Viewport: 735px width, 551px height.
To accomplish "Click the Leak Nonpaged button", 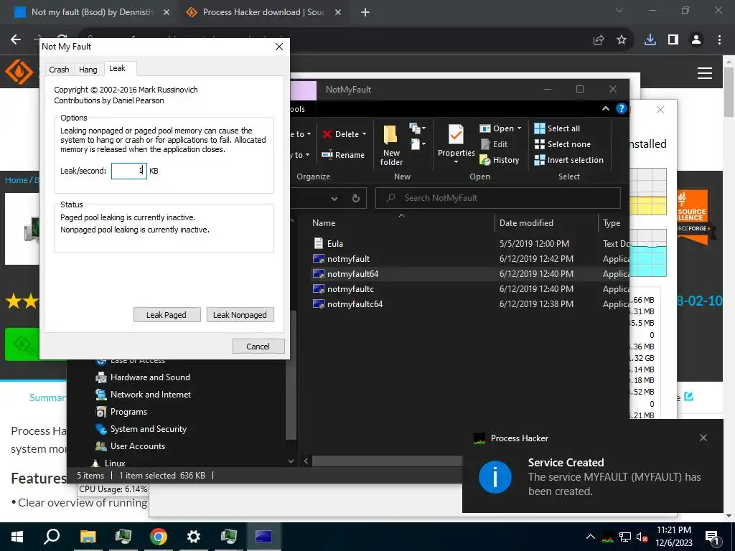I will click(x=240, y=315).
